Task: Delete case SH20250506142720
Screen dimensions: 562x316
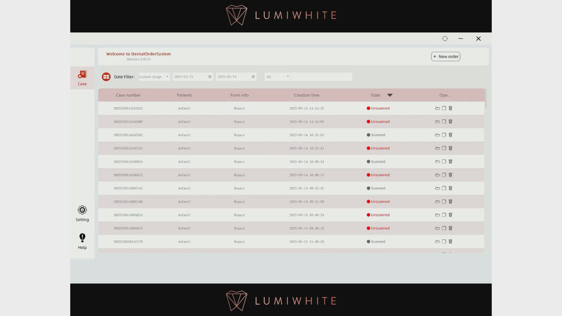Action: [x=451, y=242]
